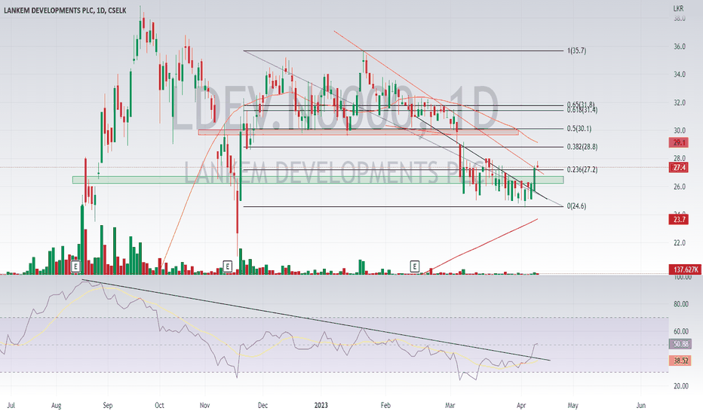Click the E earnings marker in August
Image resolution: width=703 pixels, height=414 pixels.
click(75, 266)
